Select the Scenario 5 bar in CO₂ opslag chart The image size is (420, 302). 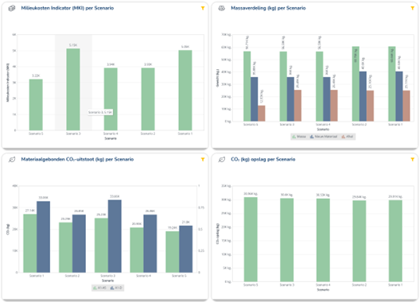point(251,239)
